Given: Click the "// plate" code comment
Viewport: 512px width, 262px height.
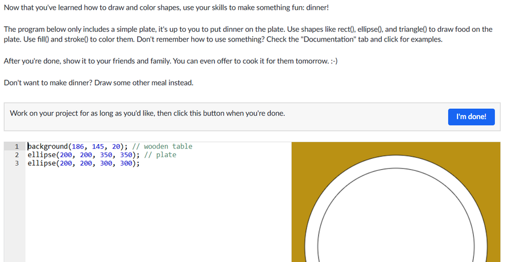Looking at the screenshot, I should tap(160, 155).
